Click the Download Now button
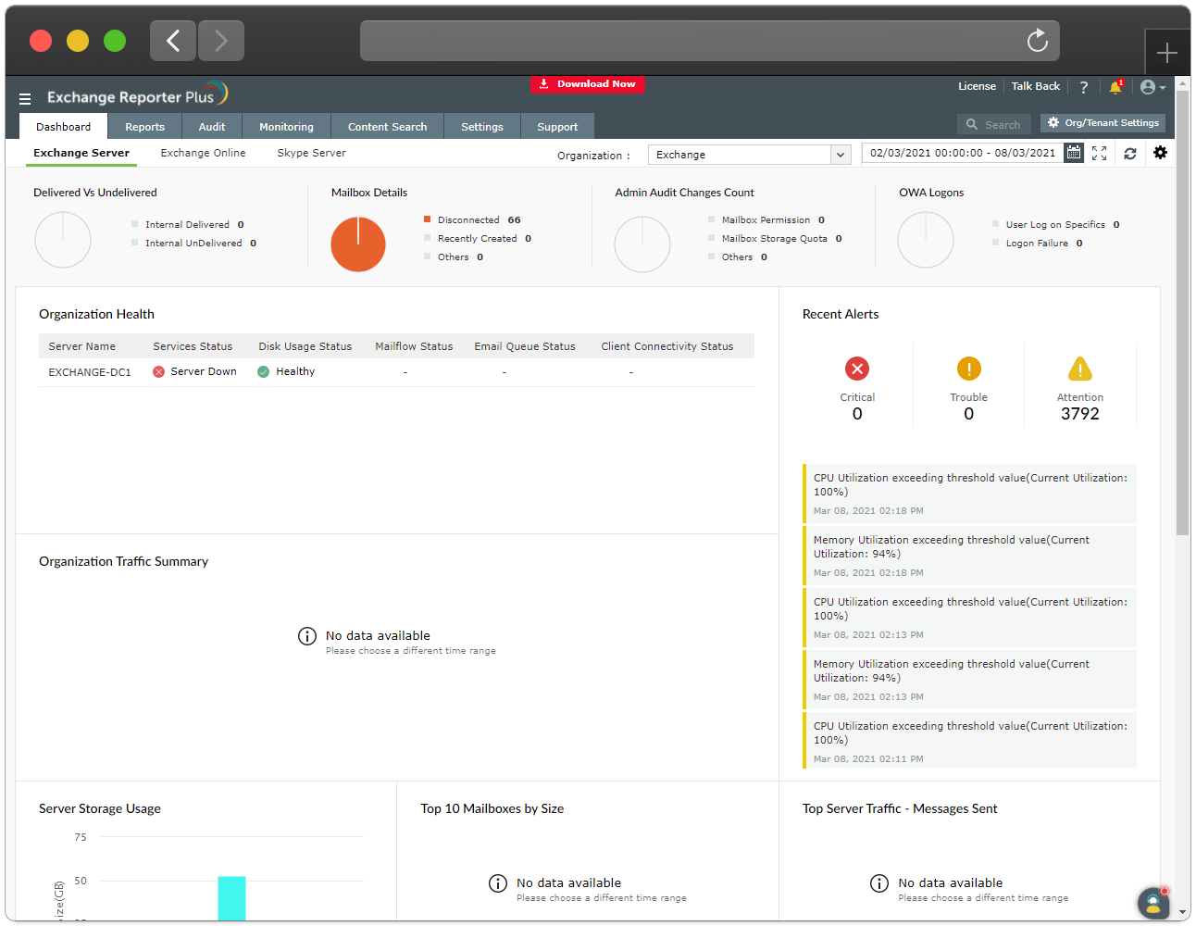The image size is (1196, 926). [x=588, y=84]
